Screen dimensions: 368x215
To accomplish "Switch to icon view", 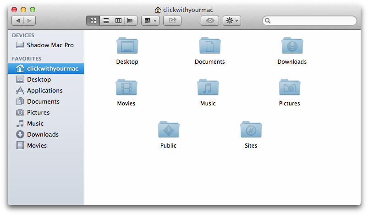I will click(93, 21).
